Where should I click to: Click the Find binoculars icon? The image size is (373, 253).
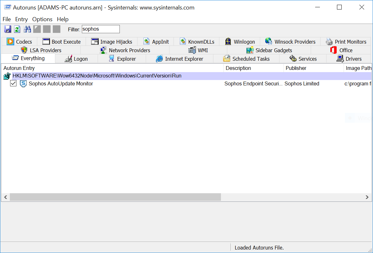click(x=27, y=29)
